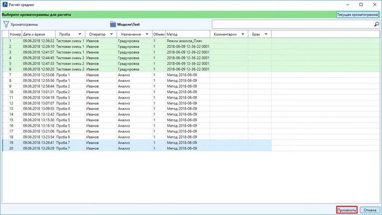Click the search magnifier icon
The height and width of the screenshot is (215, 382).
377,24
